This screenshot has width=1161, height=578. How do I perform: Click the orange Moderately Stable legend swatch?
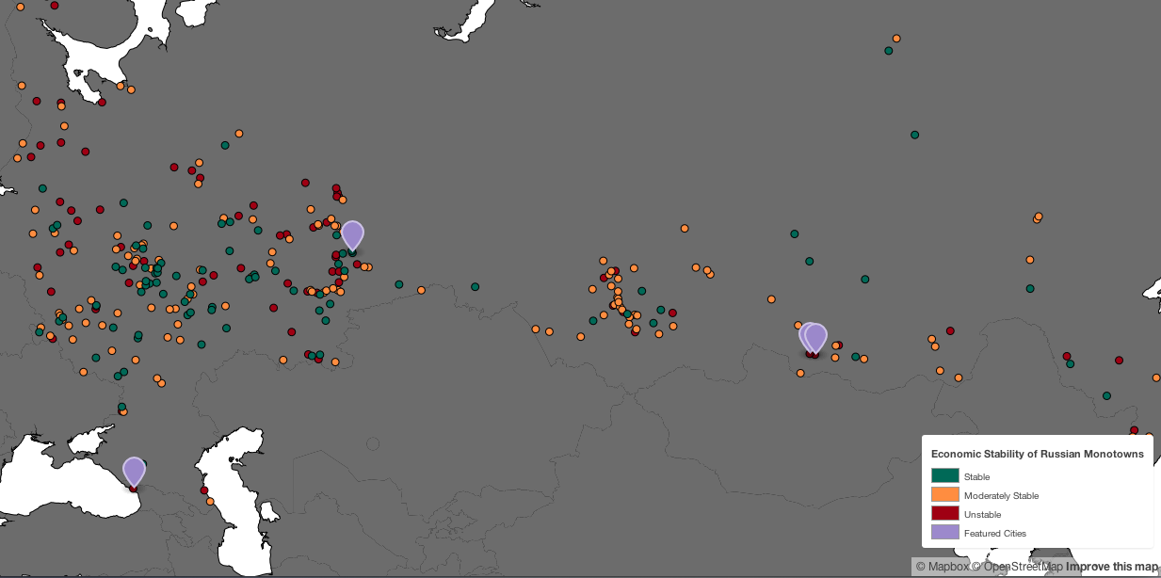945,494
